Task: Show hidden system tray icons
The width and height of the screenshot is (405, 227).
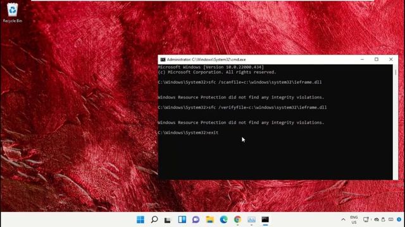Action: click(343, 219)
